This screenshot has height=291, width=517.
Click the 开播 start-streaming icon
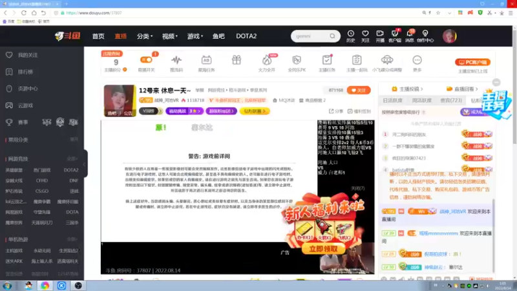[380, 36]
